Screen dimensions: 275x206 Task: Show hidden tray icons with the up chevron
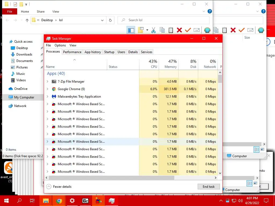pos(221,201)
